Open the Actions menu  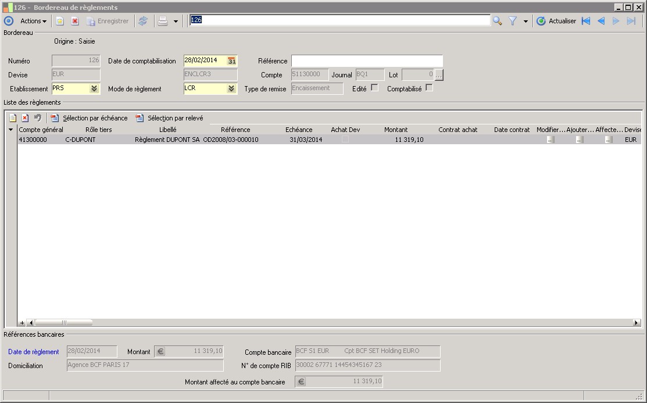pyautogui.click(x=33, y=21)
